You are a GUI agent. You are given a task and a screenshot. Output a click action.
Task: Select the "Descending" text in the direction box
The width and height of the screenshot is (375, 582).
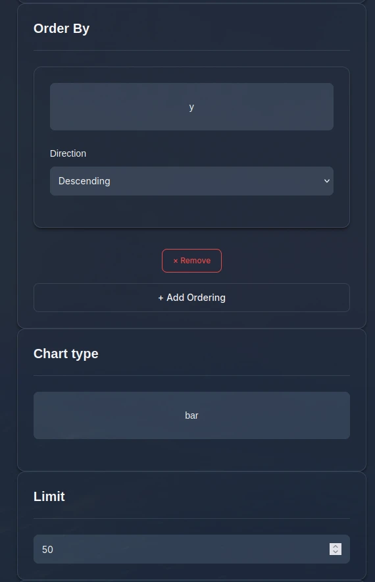[84, 181]
